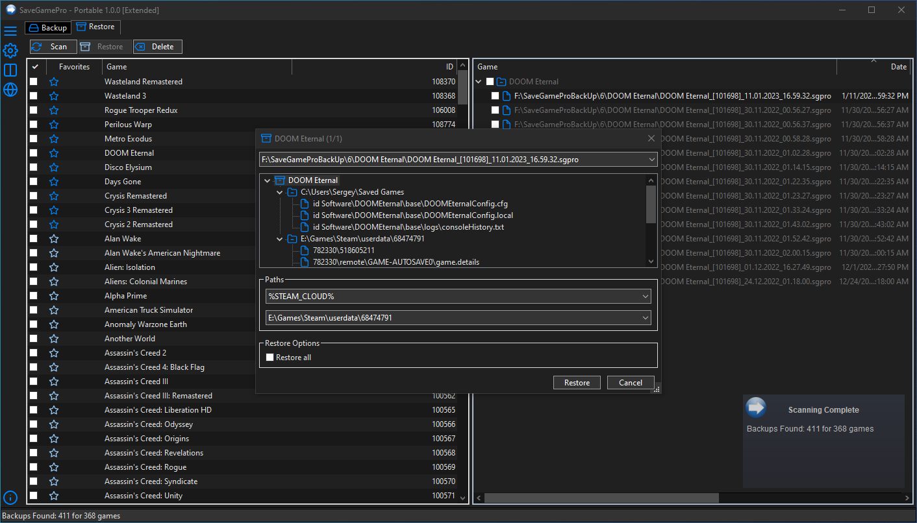Click the globe icon in the sidebar

click(10, 90)
